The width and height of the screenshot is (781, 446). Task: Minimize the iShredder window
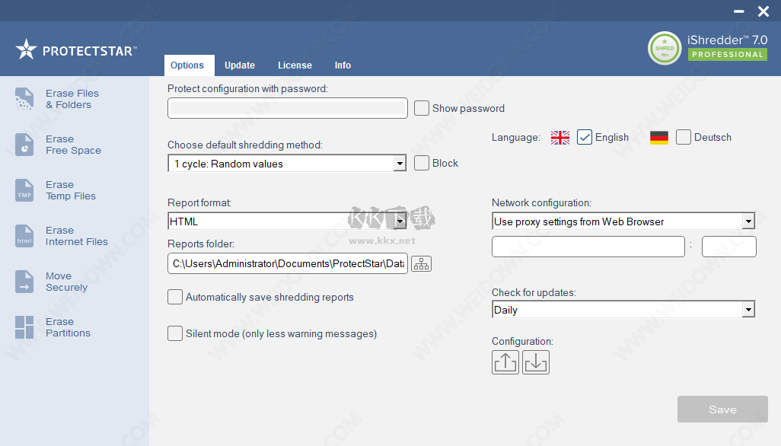click(x=738, y=11)
